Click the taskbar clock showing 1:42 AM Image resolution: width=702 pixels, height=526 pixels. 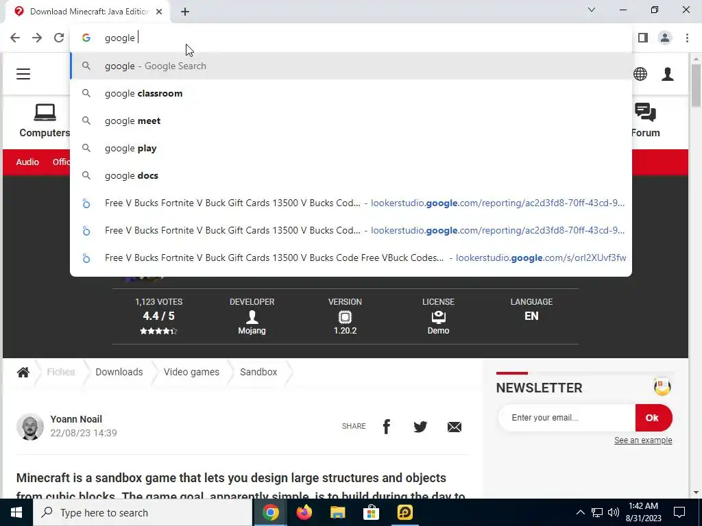643,512
